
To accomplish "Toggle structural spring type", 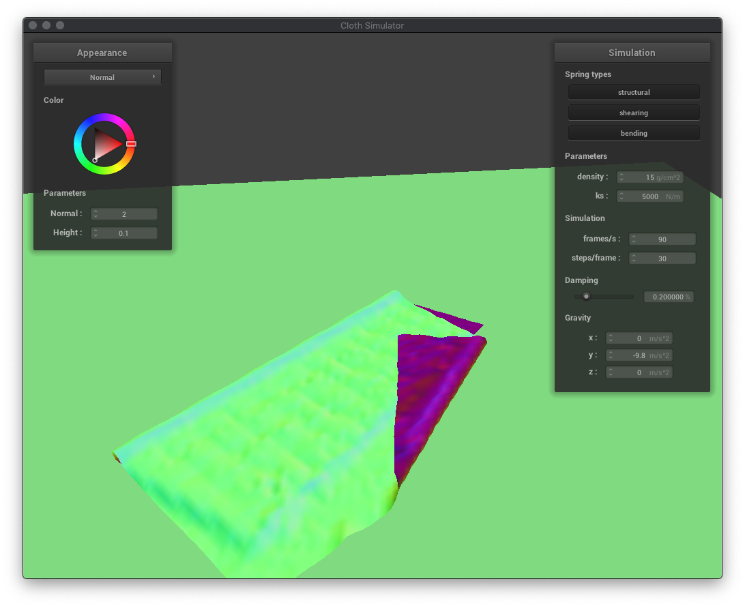I will tap(633, 92).
